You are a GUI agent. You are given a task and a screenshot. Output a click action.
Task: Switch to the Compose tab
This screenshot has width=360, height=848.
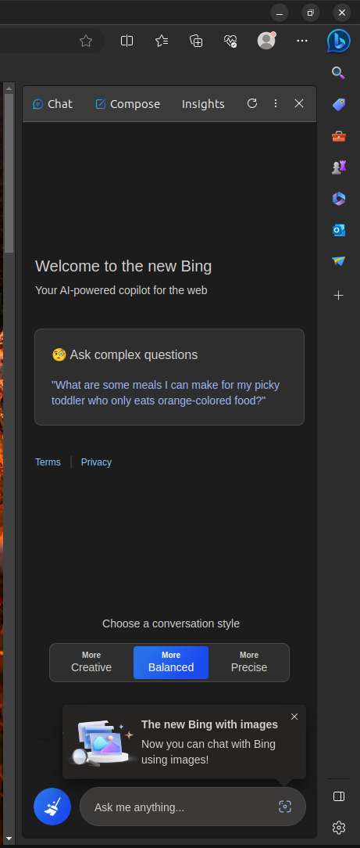coord(128,104)
